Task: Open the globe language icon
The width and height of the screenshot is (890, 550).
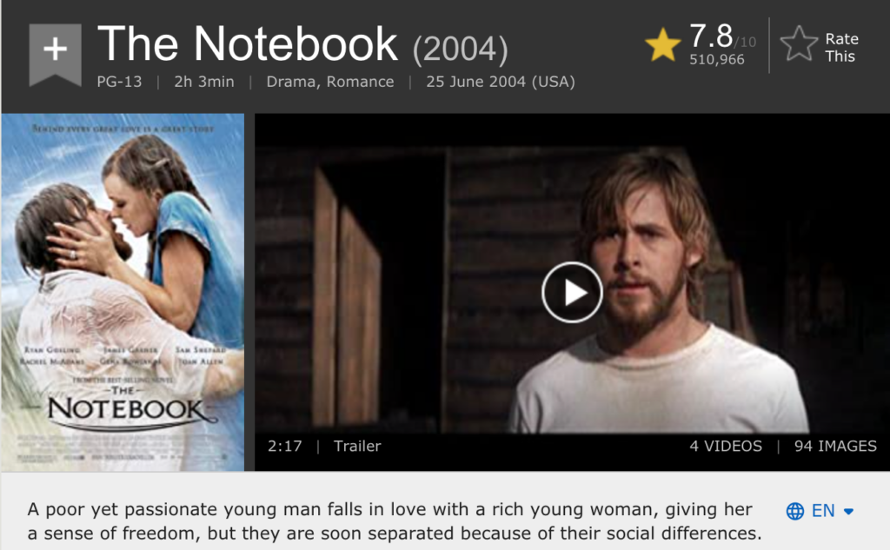Action: click(x=794, y=511)
